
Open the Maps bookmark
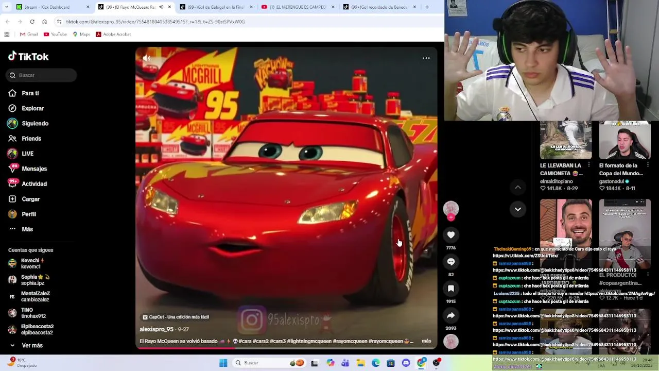[x=81, y=35]
